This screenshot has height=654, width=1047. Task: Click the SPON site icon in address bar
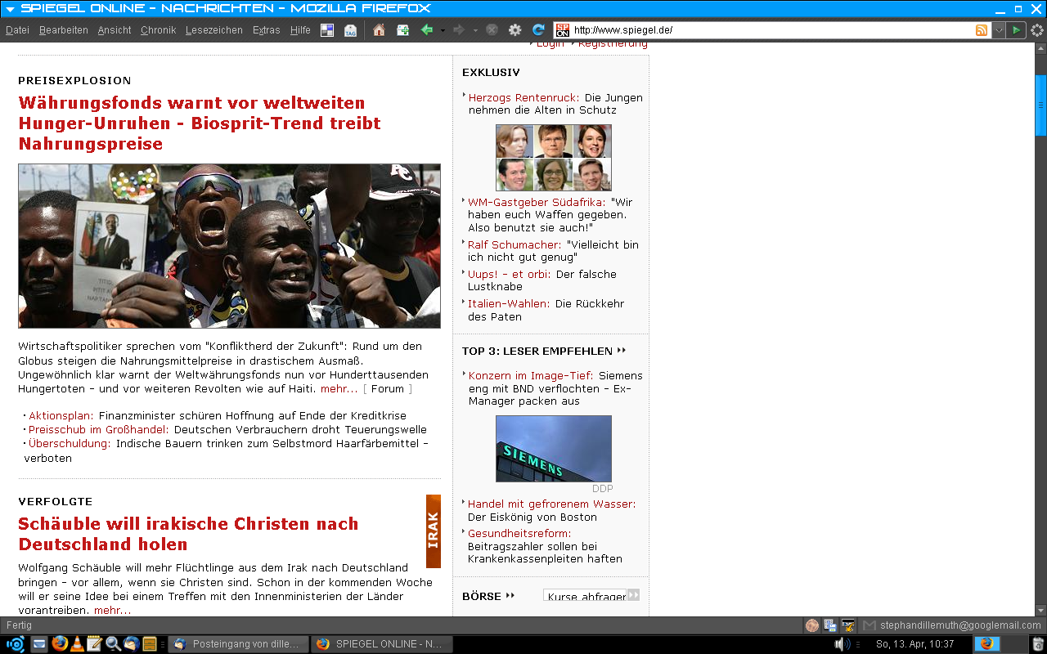563,30
